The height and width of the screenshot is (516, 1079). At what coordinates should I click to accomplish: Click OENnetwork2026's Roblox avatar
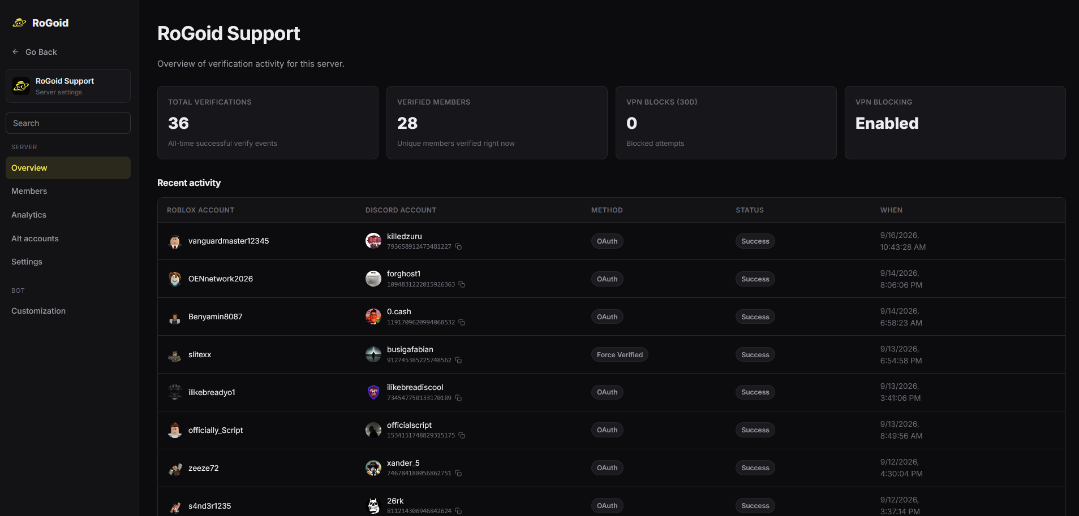click(175, 279)
